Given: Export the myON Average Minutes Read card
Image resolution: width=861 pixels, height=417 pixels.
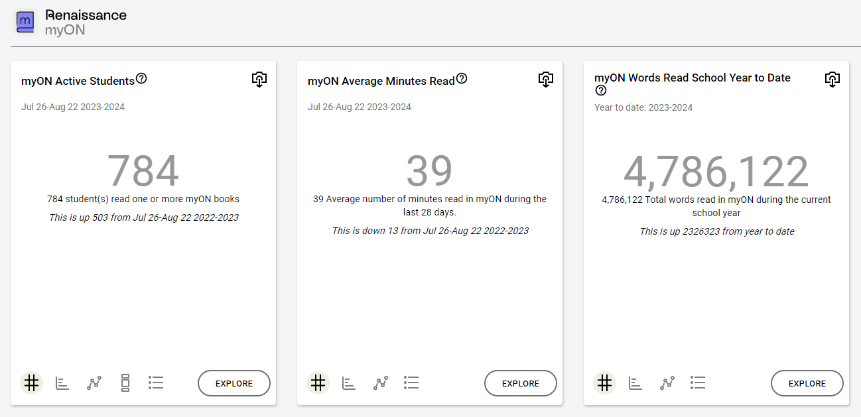Looking at the screenshot, I should (545, 80).
